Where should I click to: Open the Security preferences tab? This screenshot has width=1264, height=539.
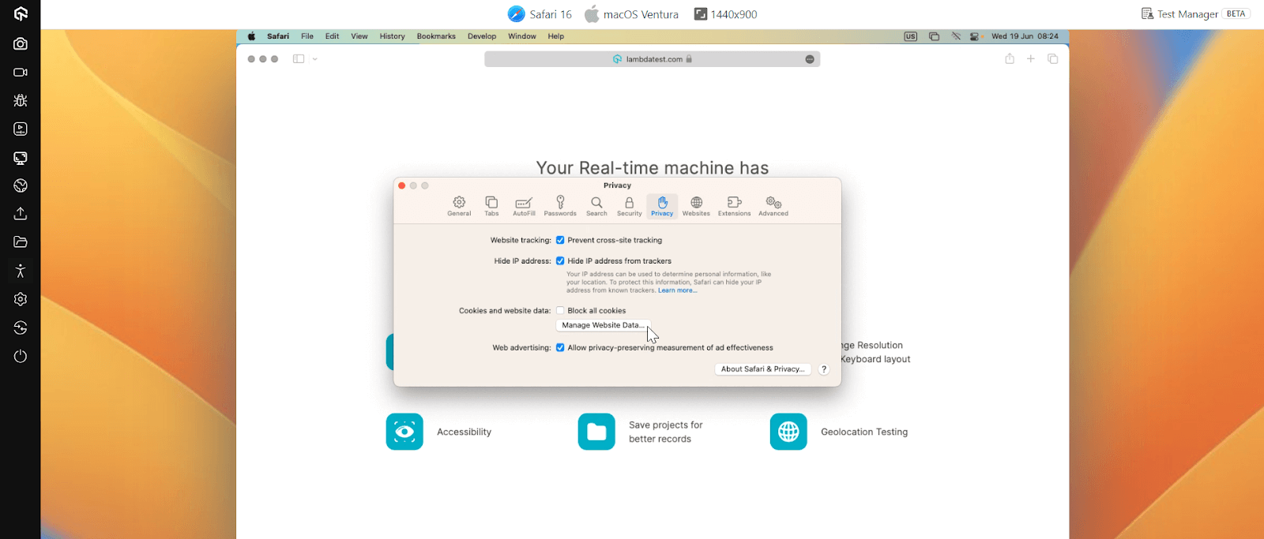coord(630,206)
